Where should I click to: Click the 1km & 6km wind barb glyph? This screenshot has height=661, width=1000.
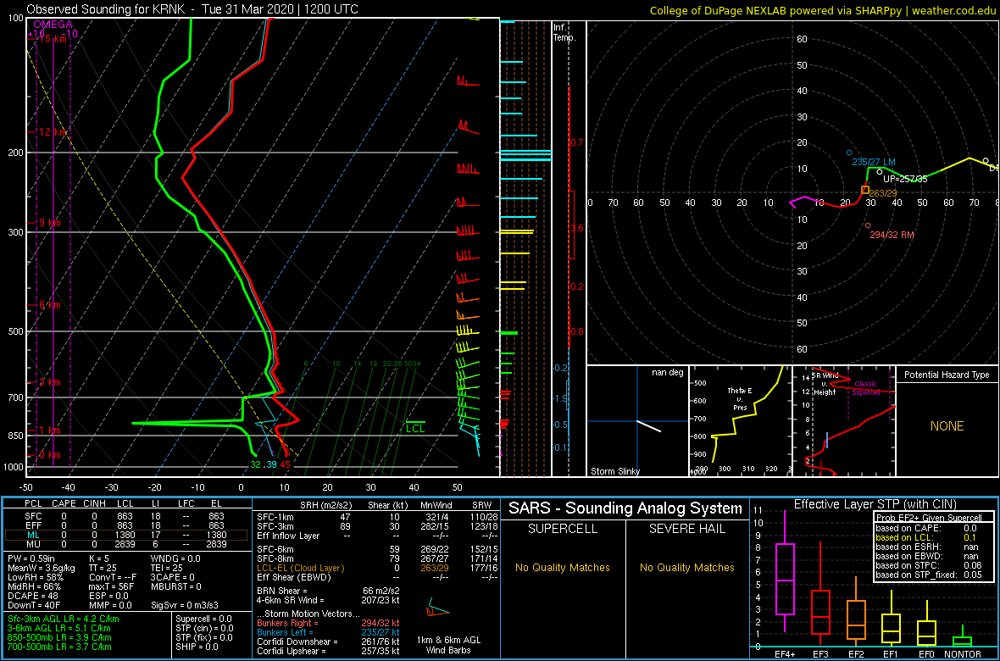(x=437, y=608)
